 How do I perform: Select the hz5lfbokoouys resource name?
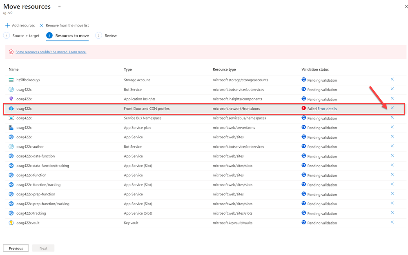click(x=28, y=80)
